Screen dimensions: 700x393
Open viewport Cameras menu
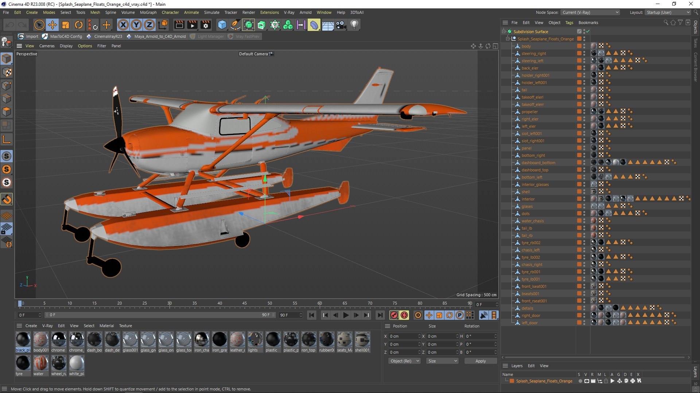47,46
